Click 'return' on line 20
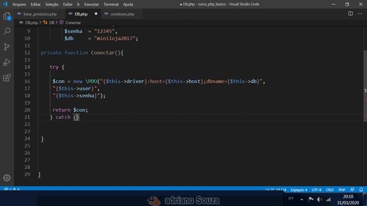The image size is (367, 206). 61,110
